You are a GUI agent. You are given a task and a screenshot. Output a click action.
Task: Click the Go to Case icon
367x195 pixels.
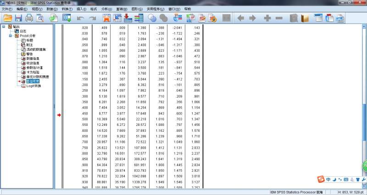coord(117,18)
